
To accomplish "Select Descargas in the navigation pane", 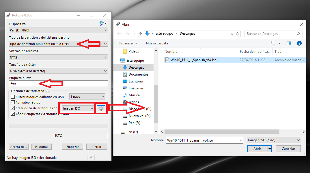I will (136, 67).
